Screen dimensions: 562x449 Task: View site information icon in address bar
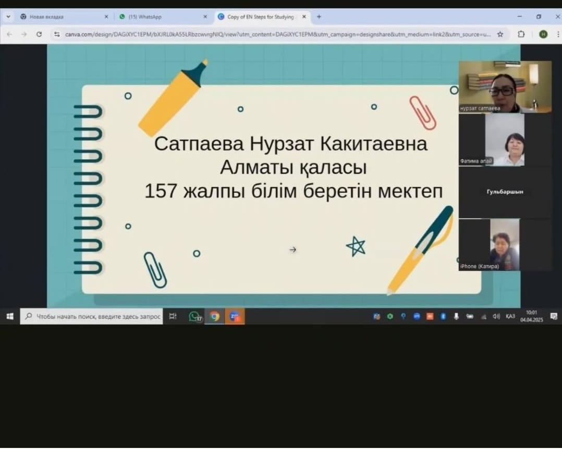click(x=57, y=34)
